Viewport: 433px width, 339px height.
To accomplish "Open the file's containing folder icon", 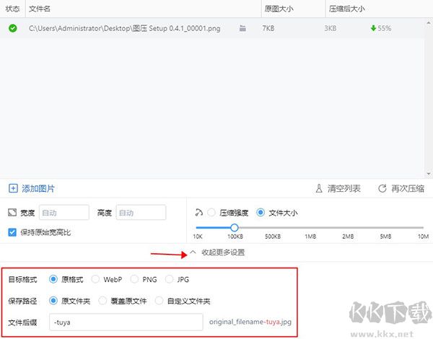I will (242, 28).
